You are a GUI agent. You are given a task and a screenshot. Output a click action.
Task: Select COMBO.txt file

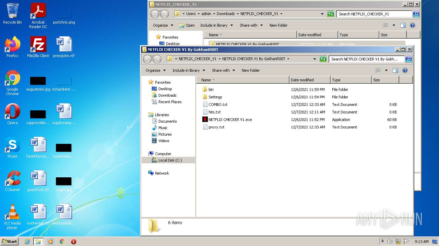(218, 105)
